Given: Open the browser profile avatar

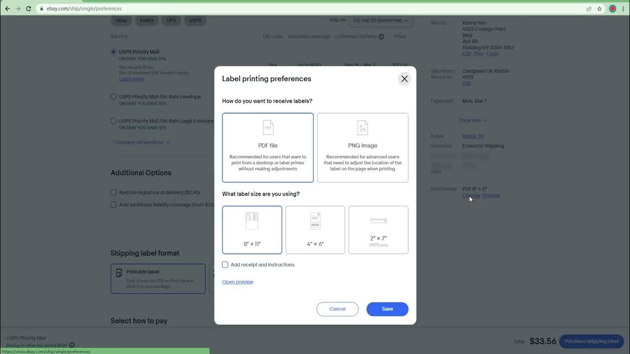Looking at the screenshot, I should click(613, 8).
